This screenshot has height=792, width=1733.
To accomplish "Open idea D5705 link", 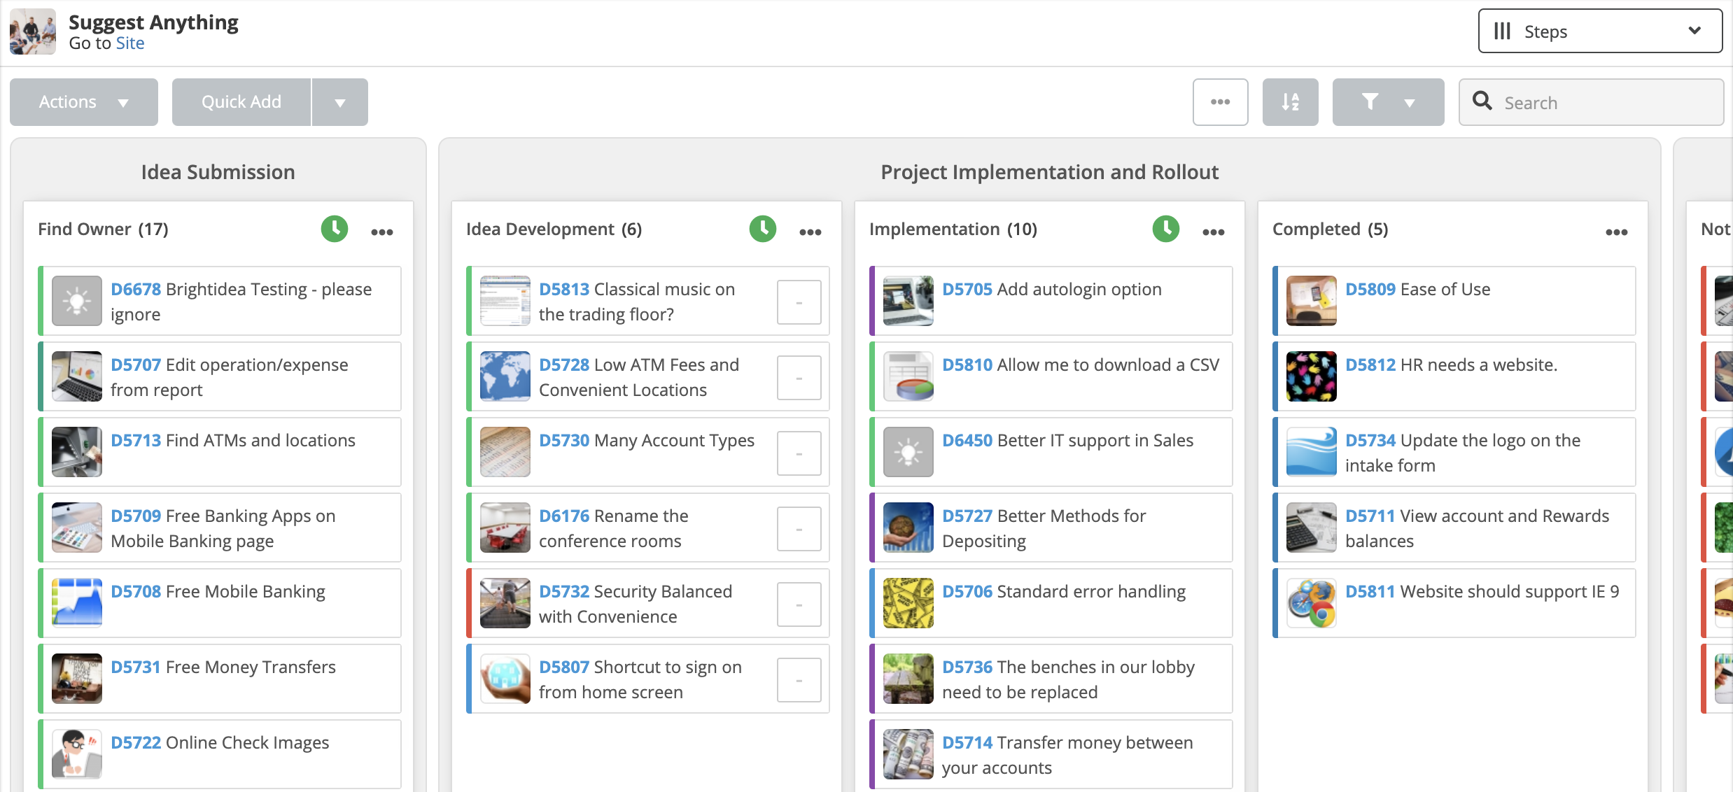I will point(967,289).
